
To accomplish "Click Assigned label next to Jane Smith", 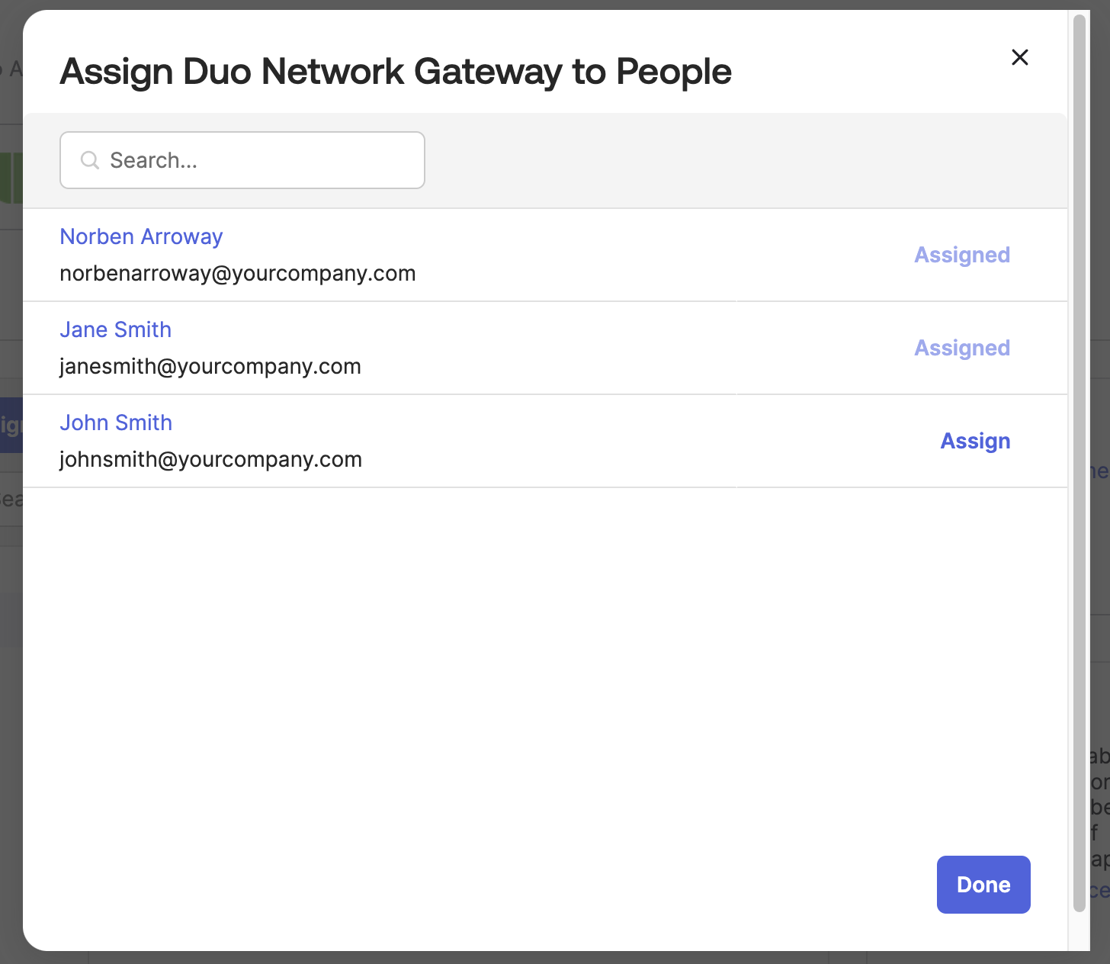I will click(961, 348).
